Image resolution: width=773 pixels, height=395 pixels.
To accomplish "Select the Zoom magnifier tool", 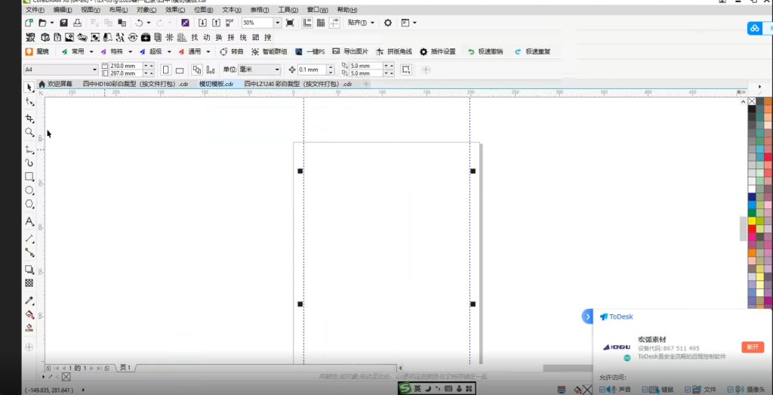I will [x=29, y=132].
